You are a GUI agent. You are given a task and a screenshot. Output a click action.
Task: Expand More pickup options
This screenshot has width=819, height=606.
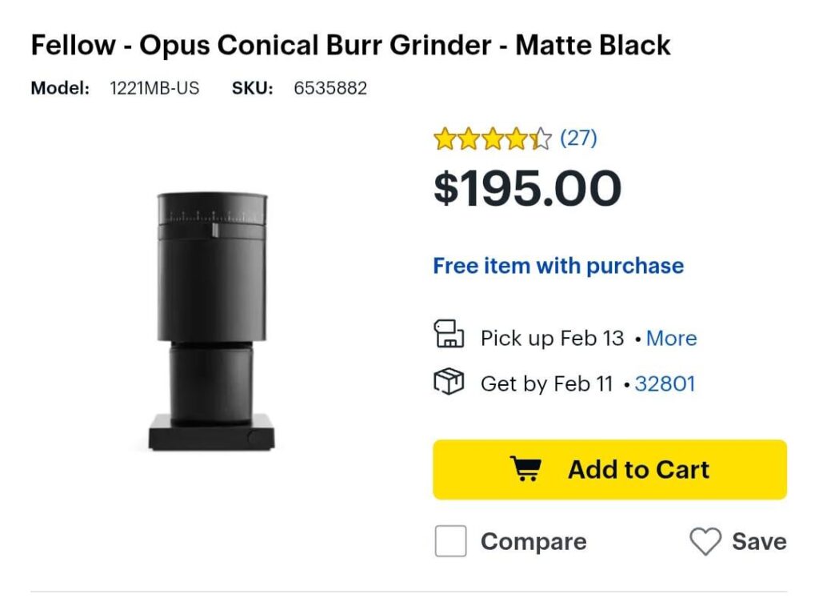click(671, 339)
